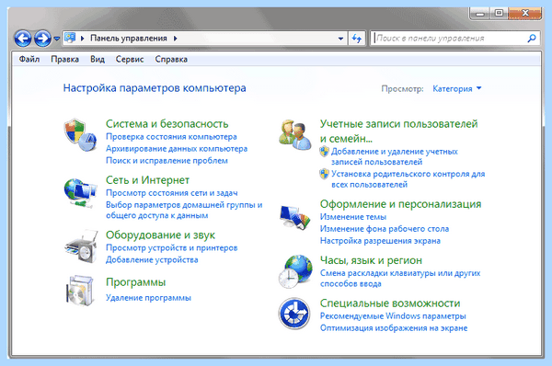Click Добавление и удаление учетных записей link
The width and height of the screenshot is (552, 366).
coord(395,156)
